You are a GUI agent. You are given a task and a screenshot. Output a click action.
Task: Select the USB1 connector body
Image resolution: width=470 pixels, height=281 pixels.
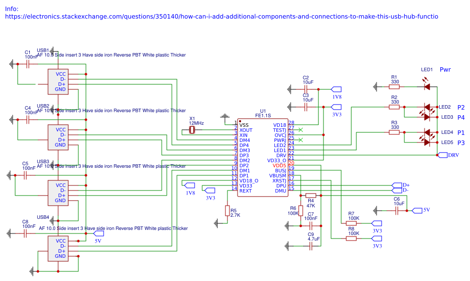(58, 82)
